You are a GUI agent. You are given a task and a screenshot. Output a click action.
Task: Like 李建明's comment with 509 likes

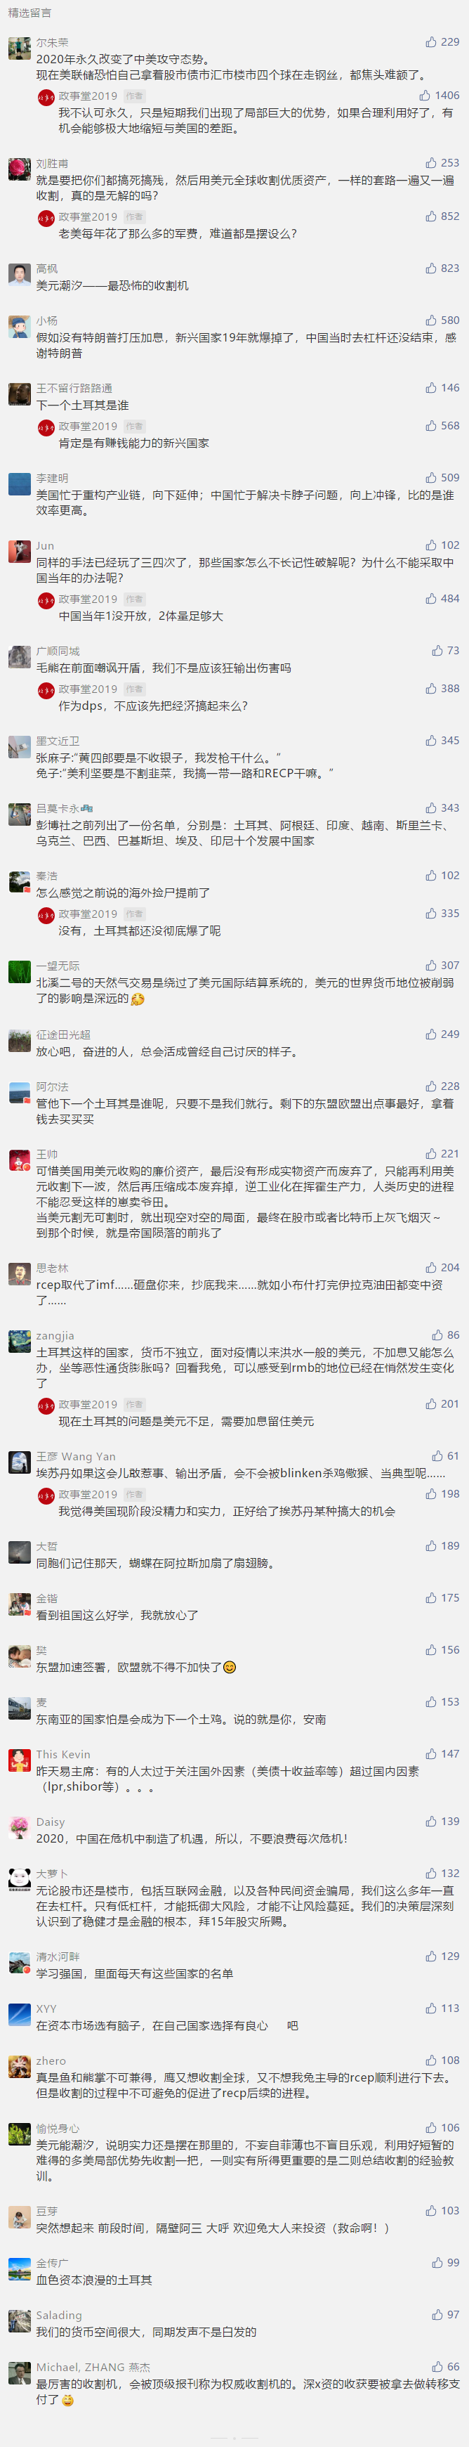(431, 478)
